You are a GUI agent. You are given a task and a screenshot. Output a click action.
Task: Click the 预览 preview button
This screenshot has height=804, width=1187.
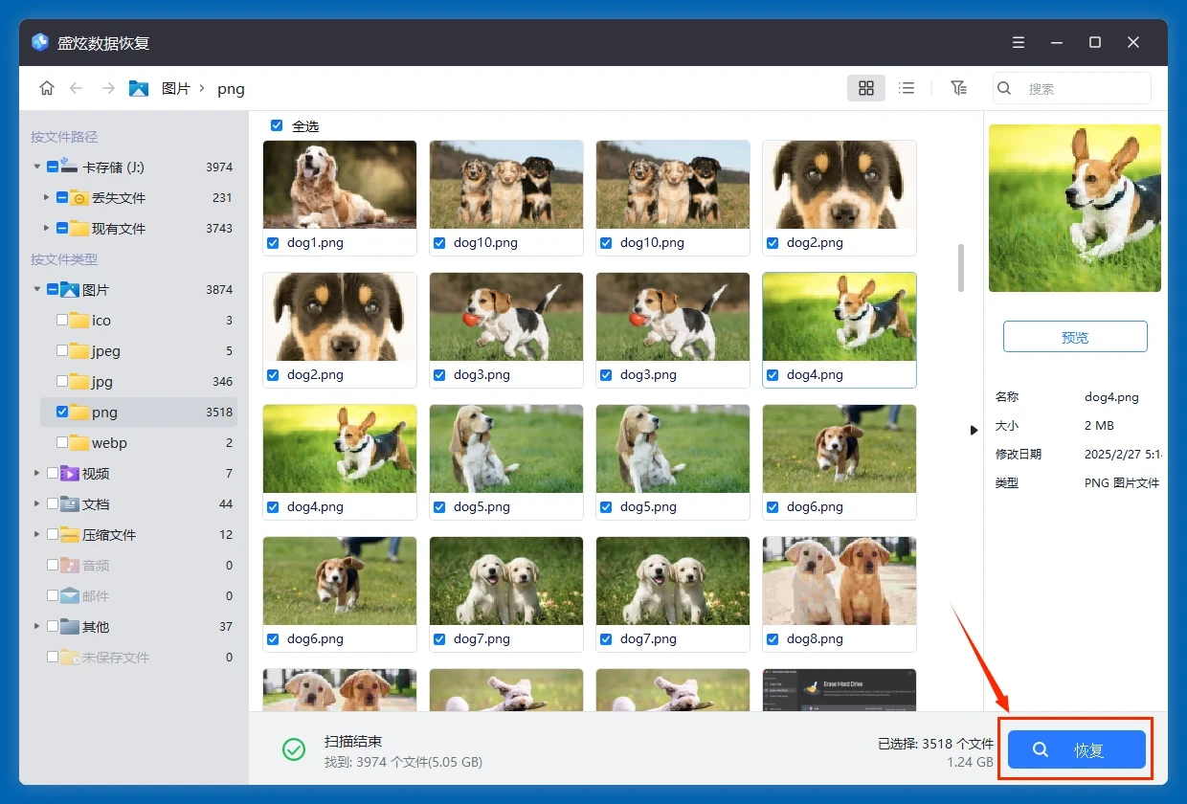pos(1074,337)
